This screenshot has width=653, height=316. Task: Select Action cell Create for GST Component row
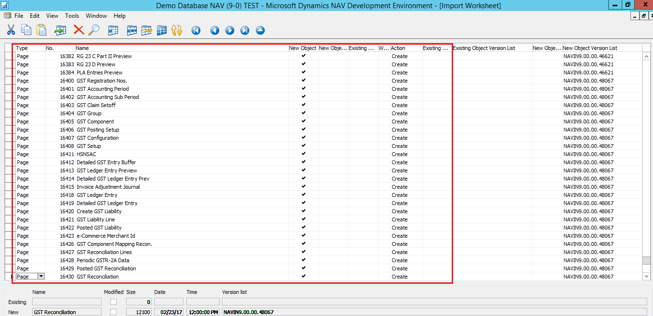406,122
